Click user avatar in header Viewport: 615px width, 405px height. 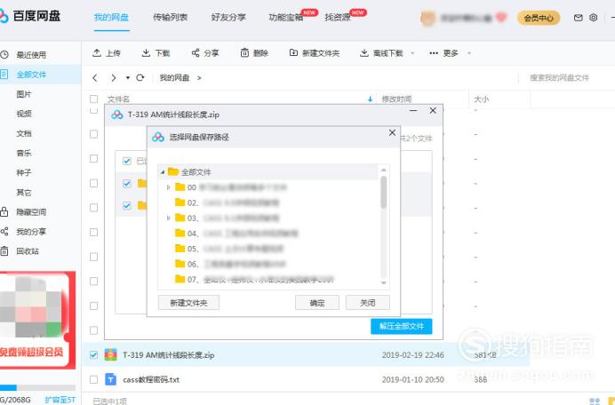pyautogui.click(x=427, y=18)
